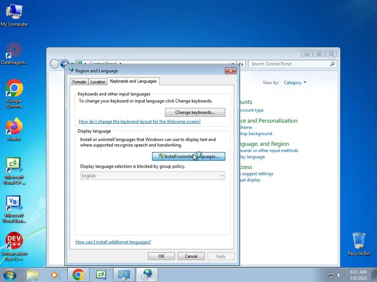The image size is (377, 282).
Task: Open Windows Media Player taskbar icon
Action: click(x=55, y=275)
